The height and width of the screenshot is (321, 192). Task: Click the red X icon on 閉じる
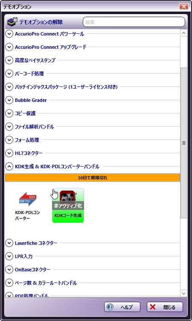pos(153,307)
